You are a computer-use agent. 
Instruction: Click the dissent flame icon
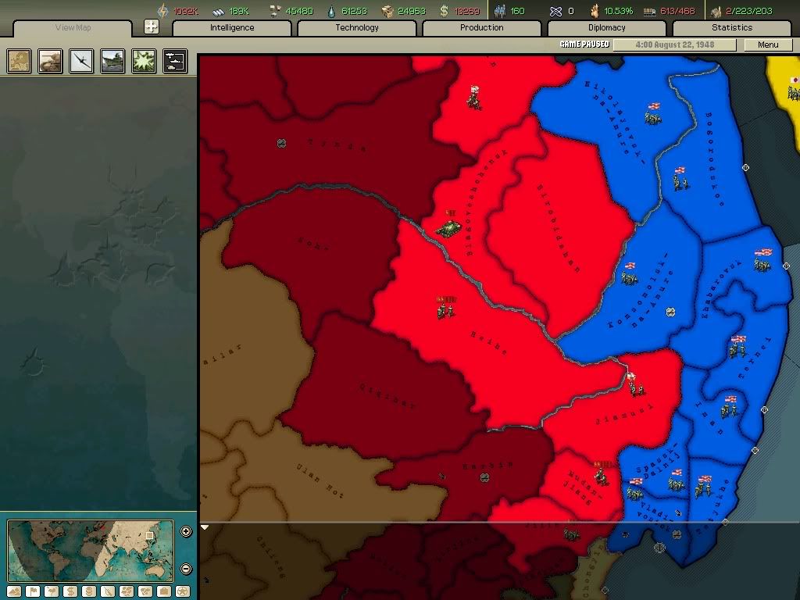point(594,11)
